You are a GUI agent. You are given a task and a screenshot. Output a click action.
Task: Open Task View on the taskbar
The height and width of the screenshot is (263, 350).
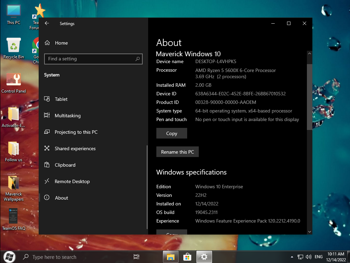coord(136,256)
